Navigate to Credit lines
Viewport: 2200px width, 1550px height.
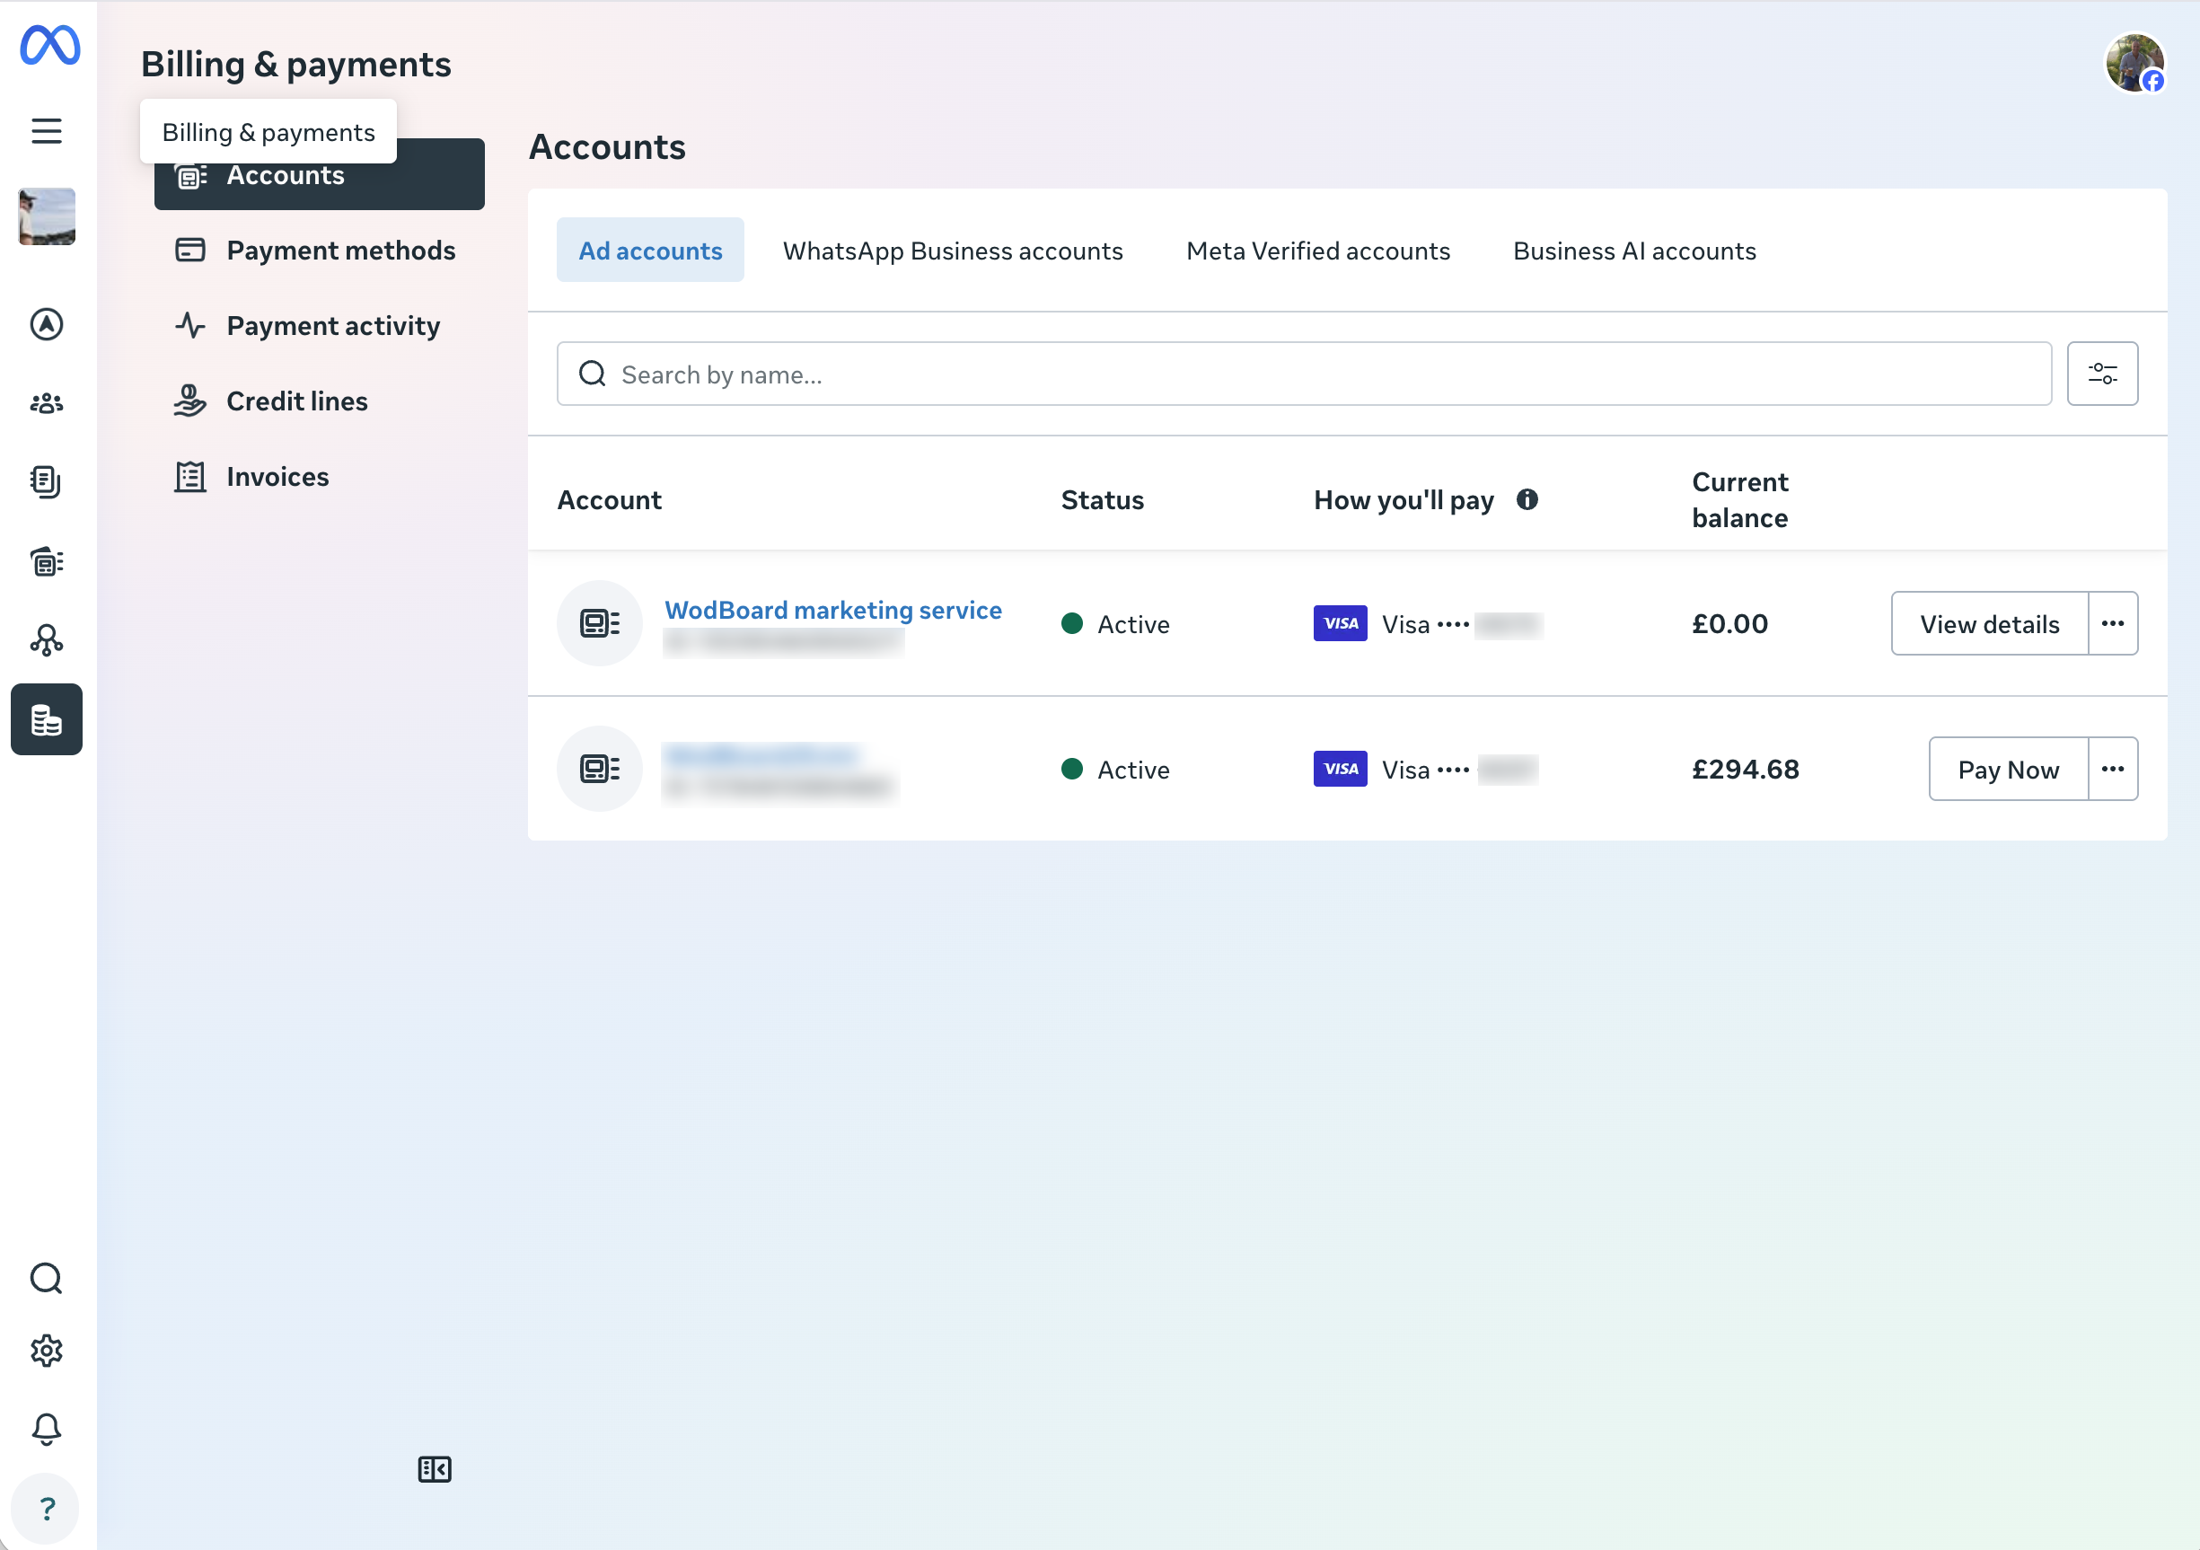click(x=319, y=401)
